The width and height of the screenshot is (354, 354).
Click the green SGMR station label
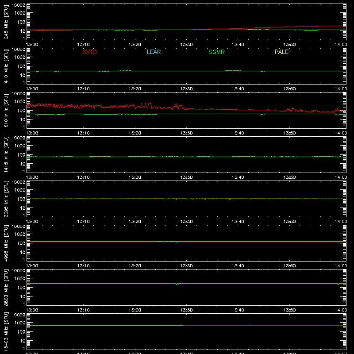(x=216, y=52)
